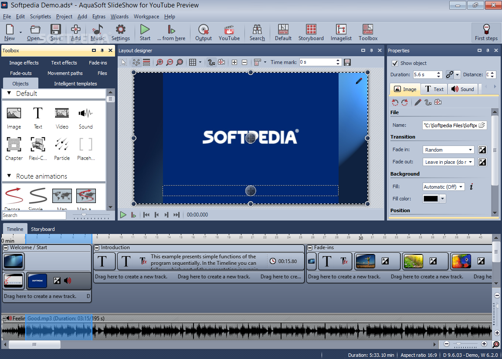This screenshot has width=502, height=359.
Task: Open the Output wizard icon
Action: [x=204, y=33]
